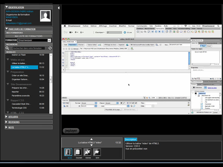Click the search magnifier in Recherche
223x167 pixels.
click(7, 48)
